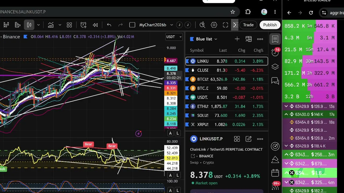
Task: Sort the watchlist by Symbol column
Action: (x=197, y=50)
